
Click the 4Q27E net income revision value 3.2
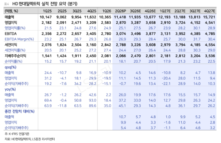point(213,128)
